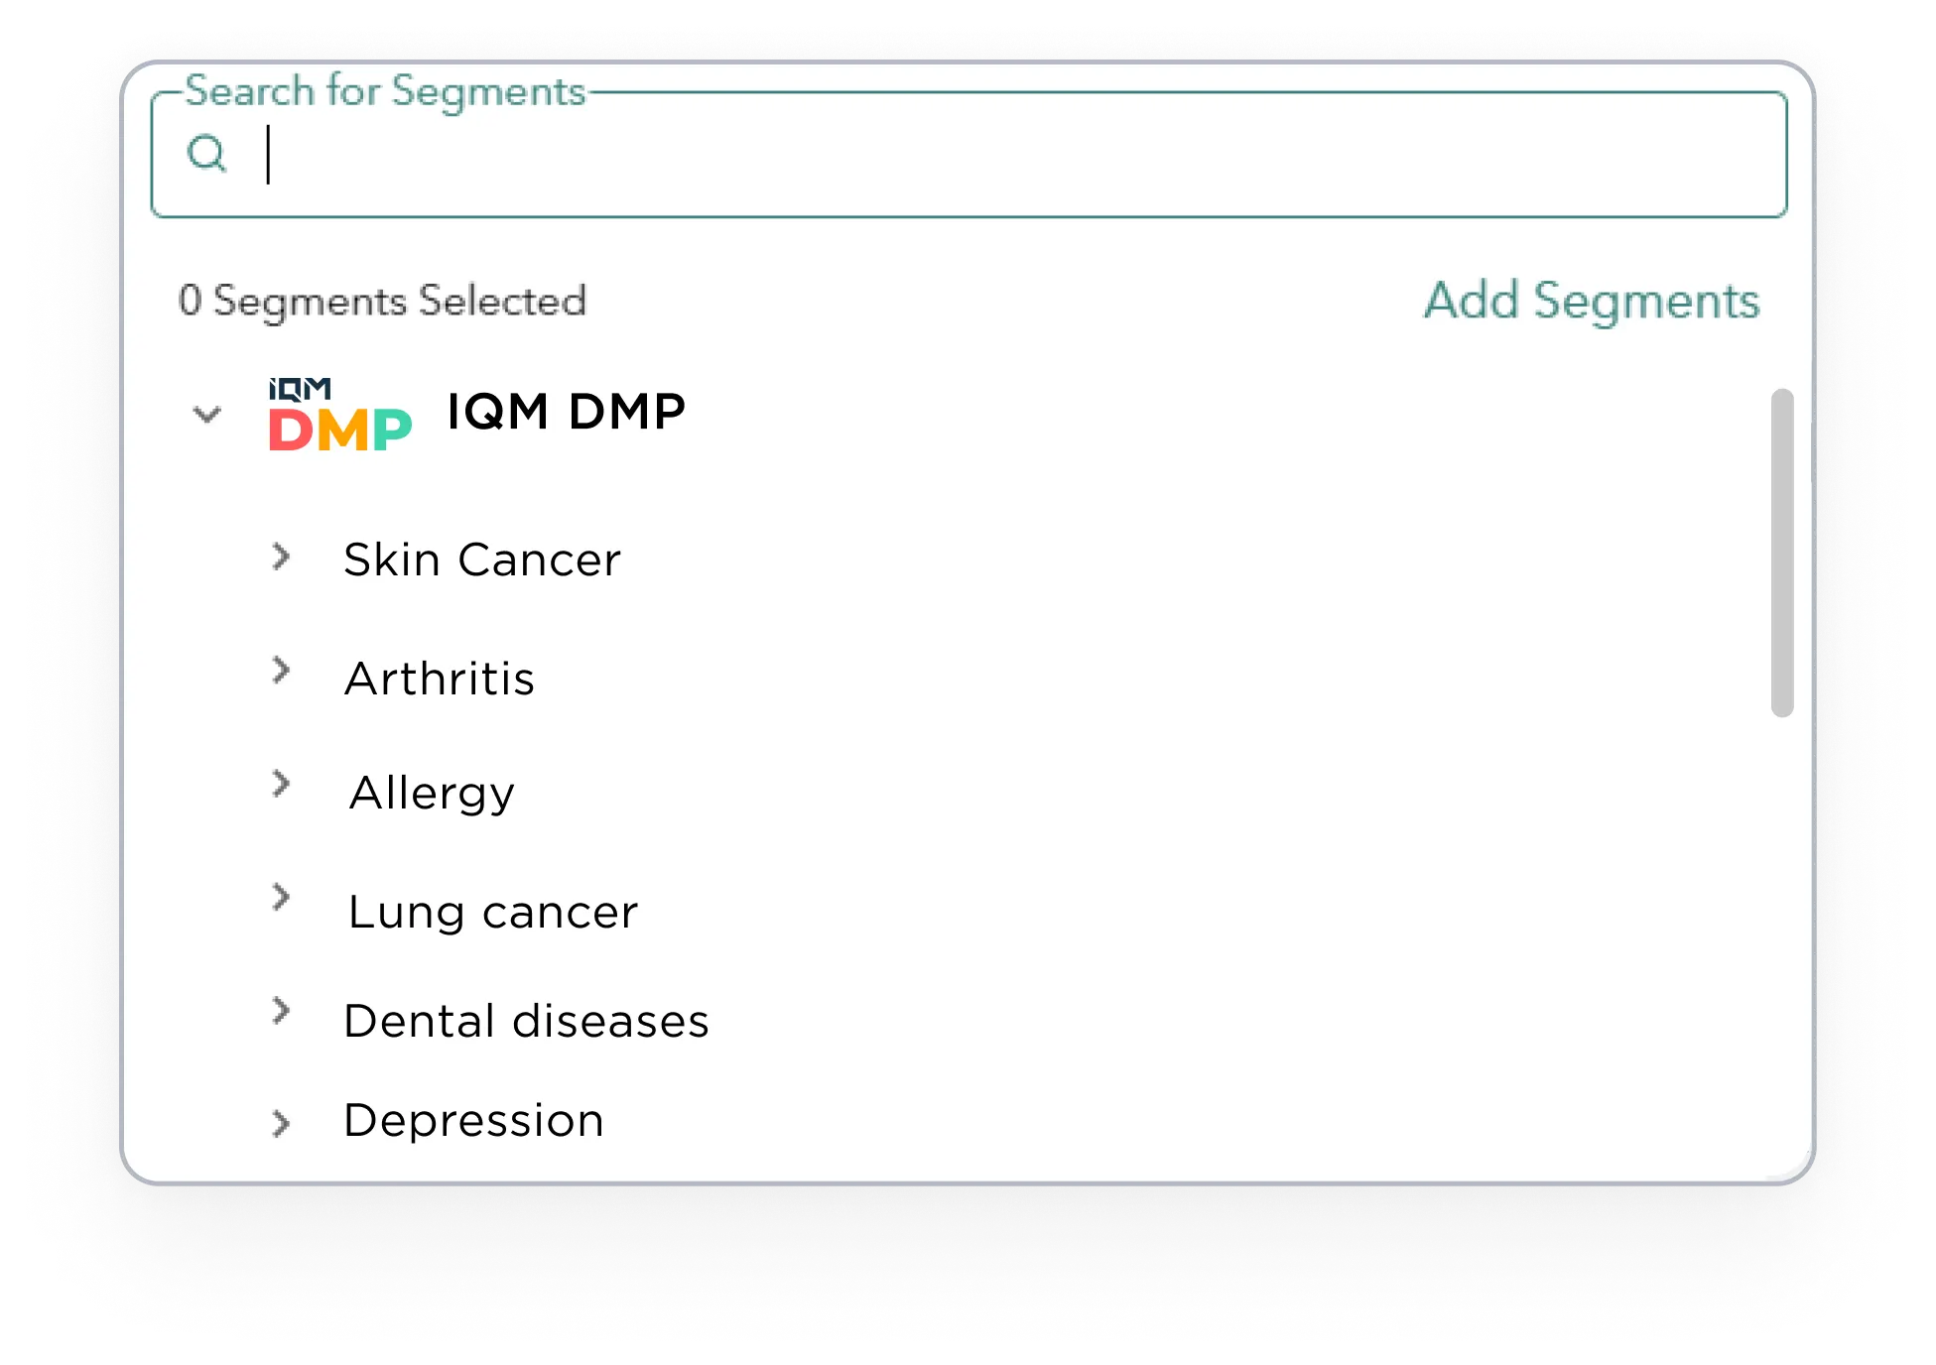Image resolution: width=1936 pixels, height=1365 pixels.
Task: Select the Dental diseases label
Action: [x=526, y=1021]
